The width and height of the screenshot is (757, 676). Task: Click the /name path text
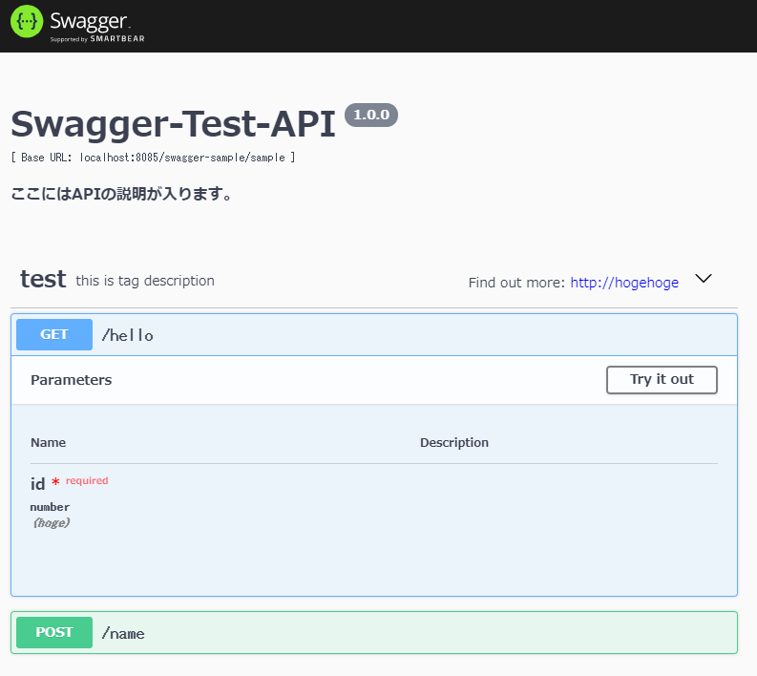point(123,633)
